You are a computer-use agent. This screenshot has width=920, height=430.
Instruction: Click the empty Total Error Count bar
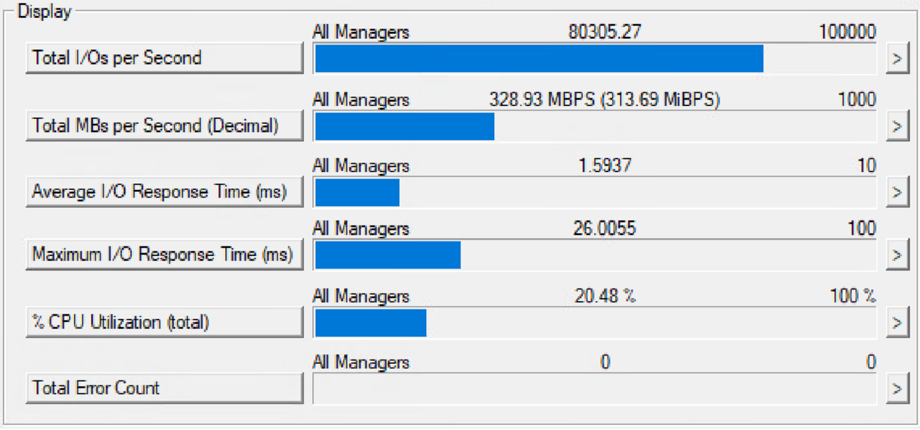click(595, 388)
